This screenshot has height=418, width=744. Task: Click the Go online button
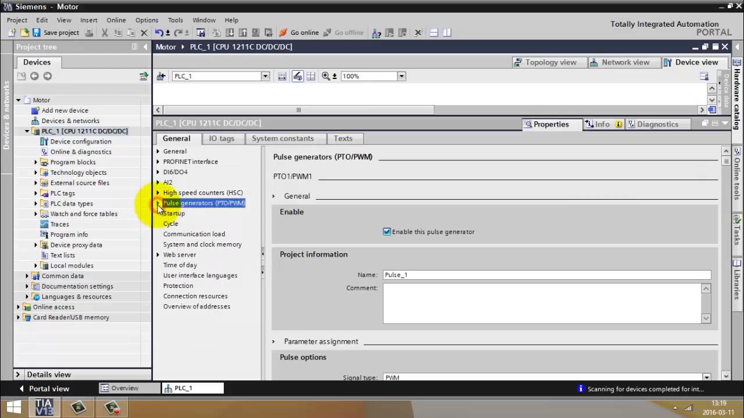299,33
